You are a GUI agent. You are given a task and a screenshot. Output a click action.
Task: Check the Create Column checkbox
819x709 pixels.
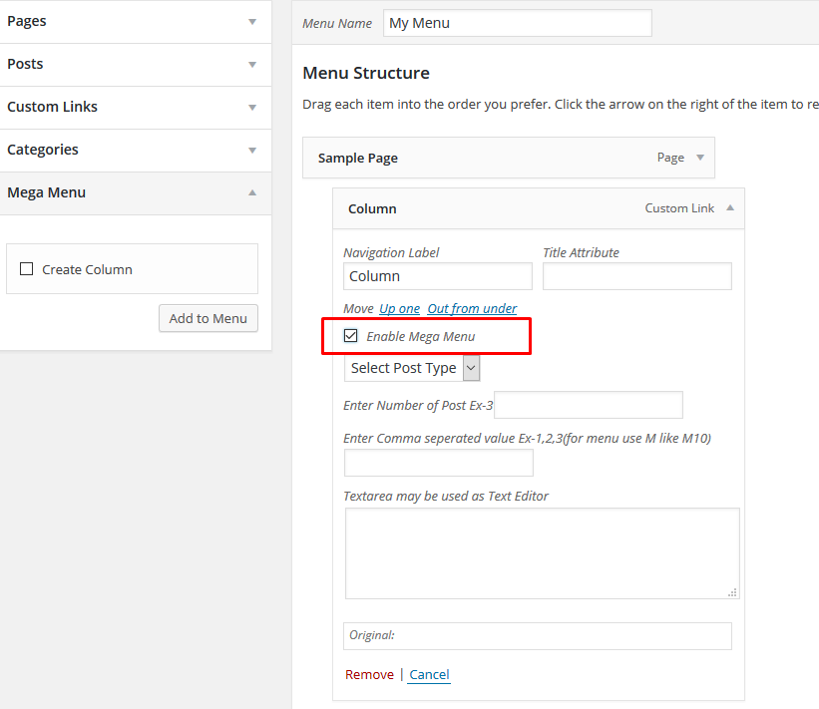pyautogui.click(x=26, y=269)
